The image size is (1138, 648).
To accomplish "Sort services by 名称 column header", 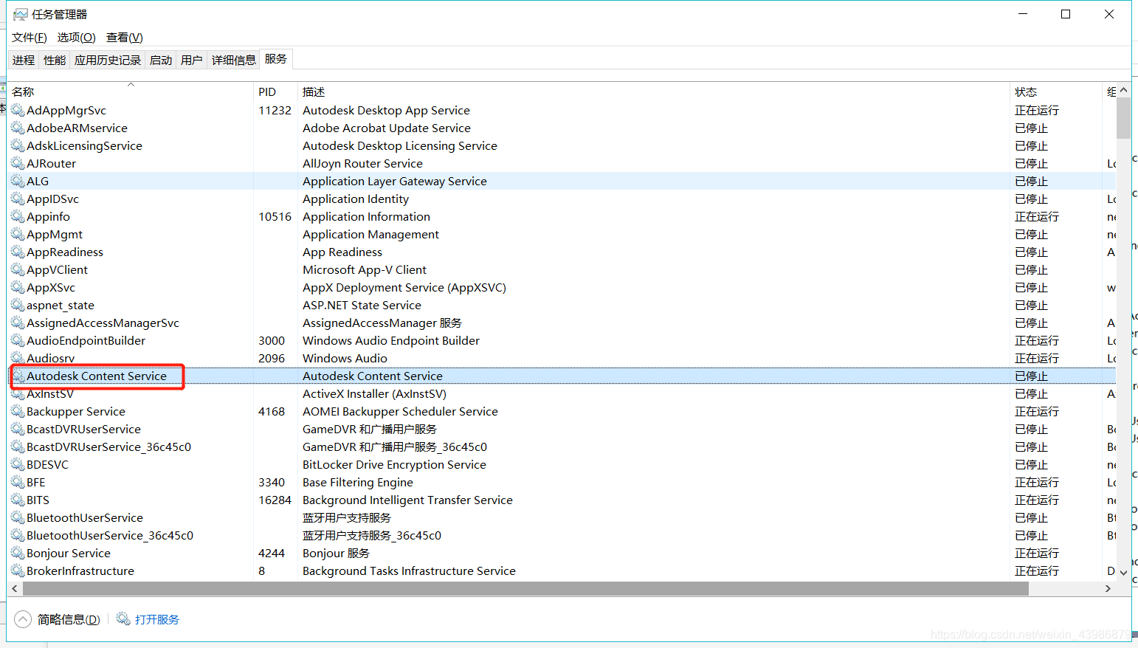I will pyautogui.click(x=131, y=91).
